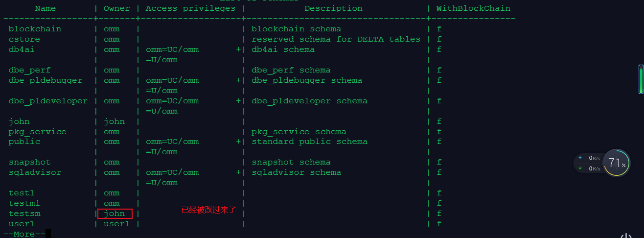Click the power icon at bottom right
The width and height of the screenshot is (644, 238).
[x=626, y=236]
